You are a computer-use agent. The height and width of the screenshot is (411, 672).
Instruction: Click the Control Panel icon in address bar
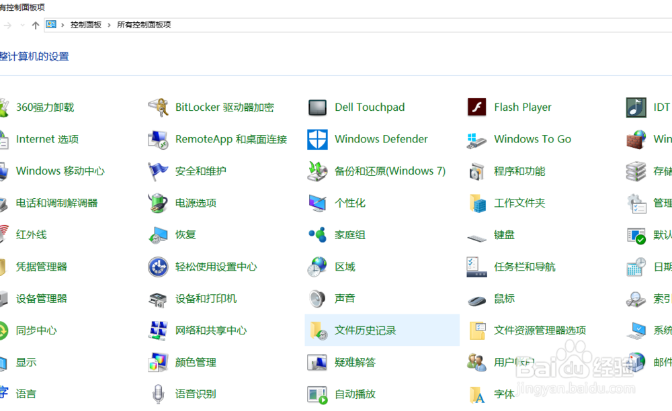coord(51,24)
